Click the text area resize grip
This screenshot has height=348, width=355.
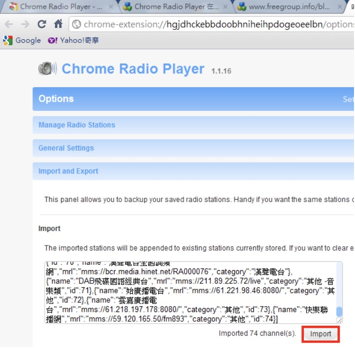point(339,320)
